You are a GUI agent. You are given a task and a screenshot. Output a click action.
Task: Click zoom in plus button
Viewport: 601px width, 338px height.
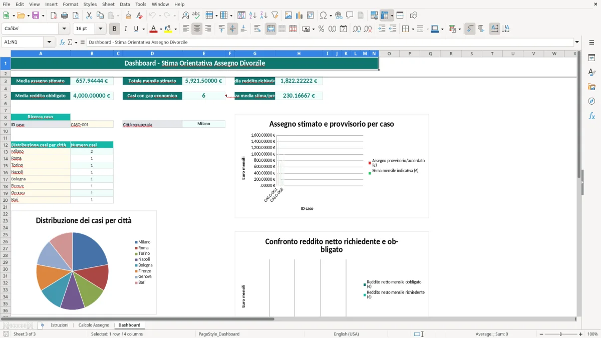[x=581, y=334]
